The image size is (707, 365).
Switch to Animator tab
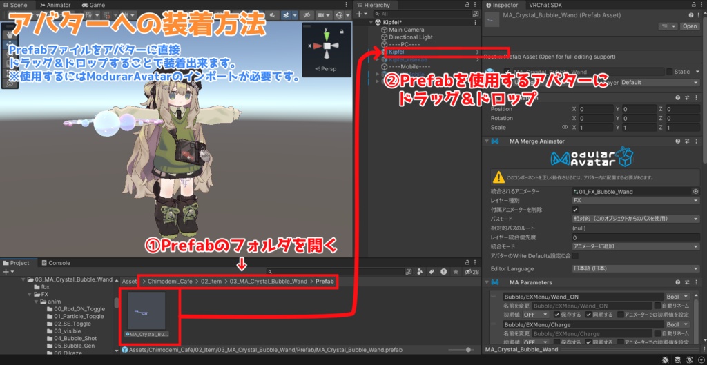(55, 5)
